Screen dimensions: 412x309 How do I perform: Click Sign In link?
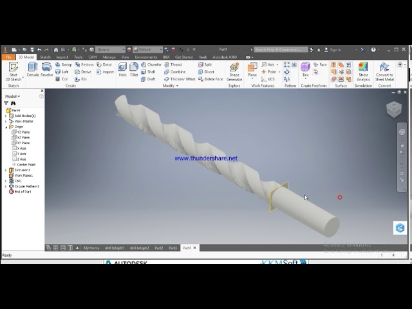tap(333, 50)
